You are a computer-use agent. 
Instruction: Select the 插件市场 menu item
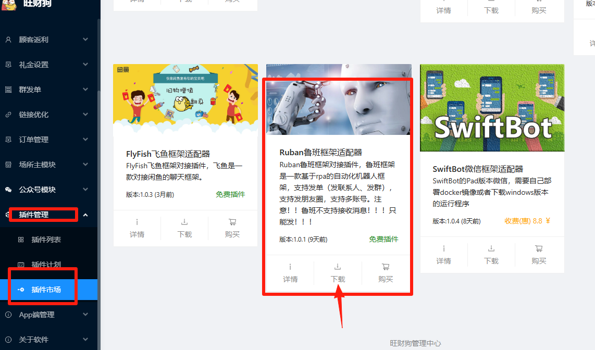point(46,290)
